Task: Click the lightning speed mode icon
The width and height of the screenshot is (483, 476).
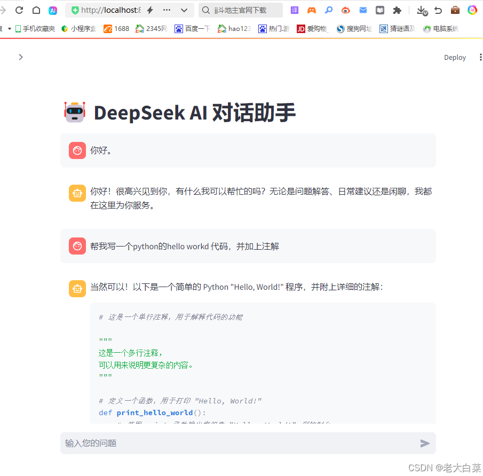Action: (x=150, y=10)
